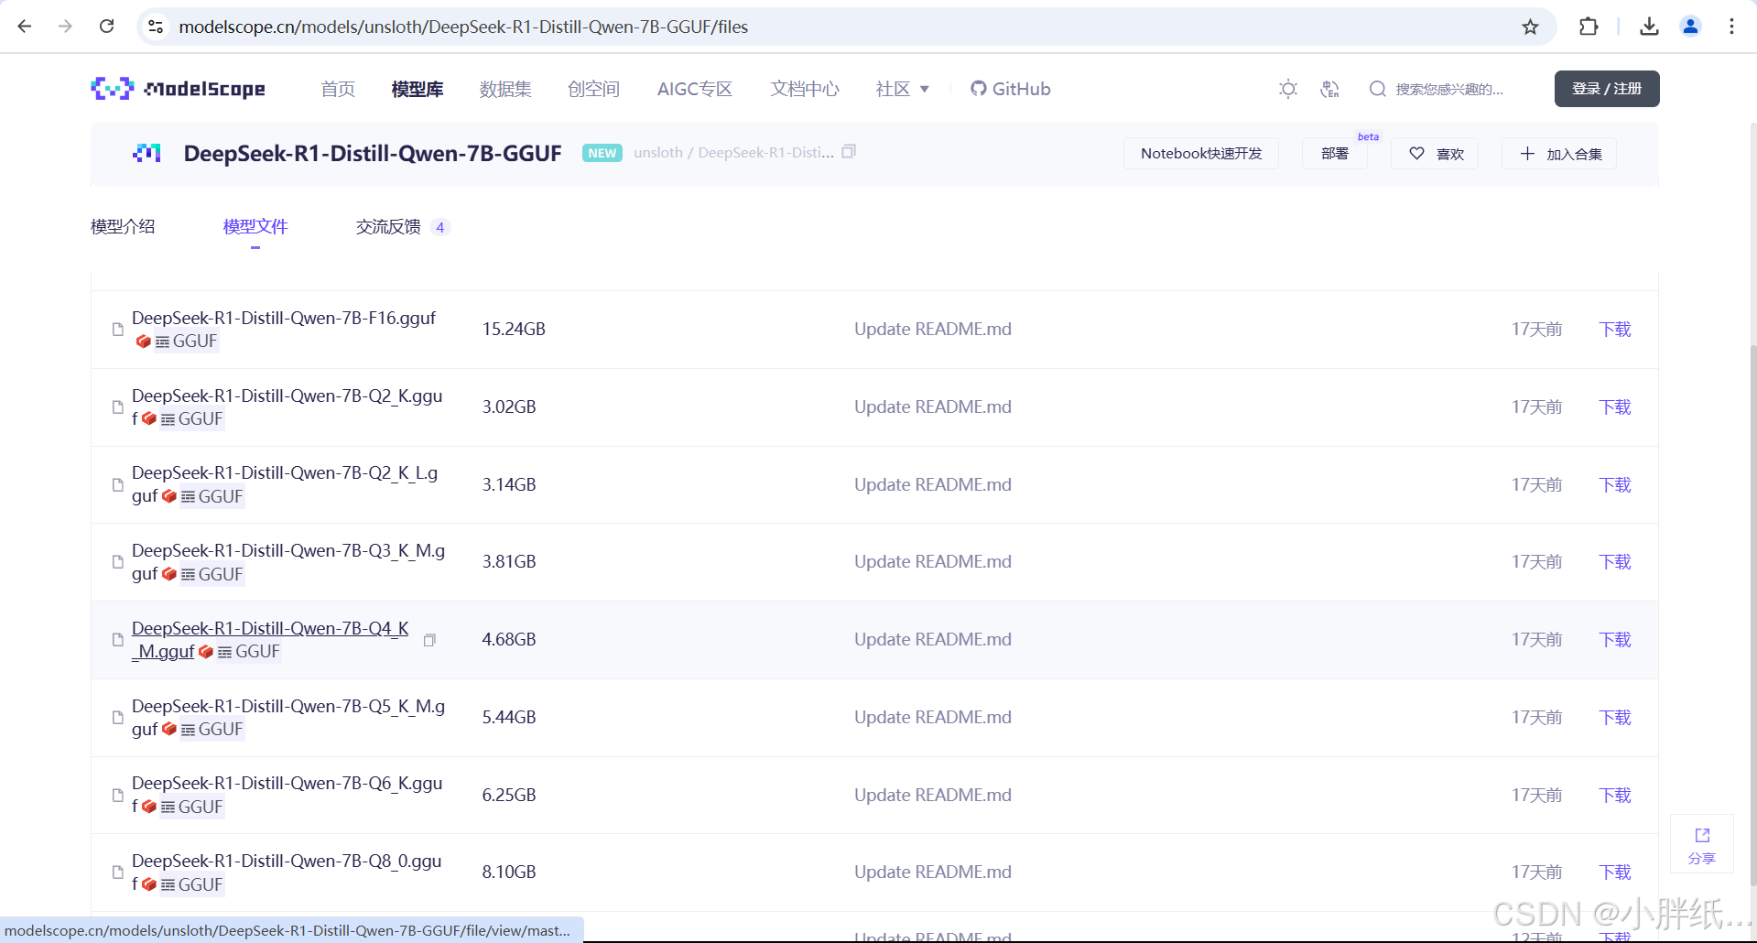Go back to the previous page

pos(25,27)
